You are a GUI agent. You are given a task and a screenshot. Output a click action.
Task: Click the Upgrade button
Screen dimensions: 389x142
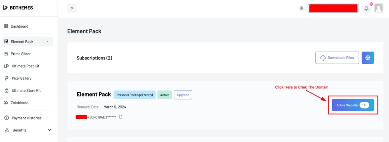(183, 95)
